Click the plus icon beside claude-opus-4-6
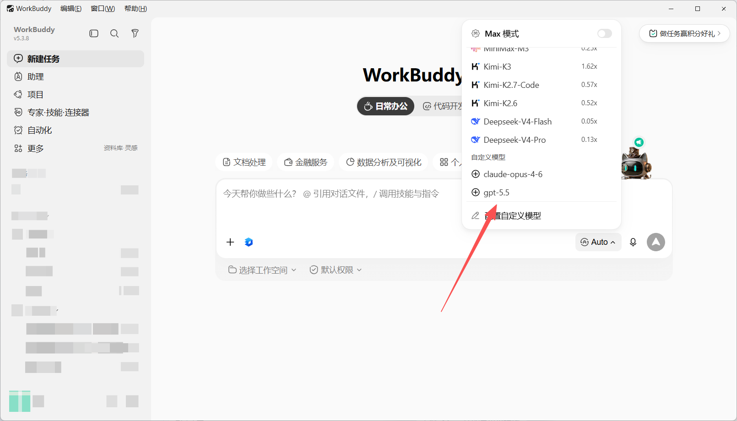Screen dimensions: 737x421 (476, 174)
